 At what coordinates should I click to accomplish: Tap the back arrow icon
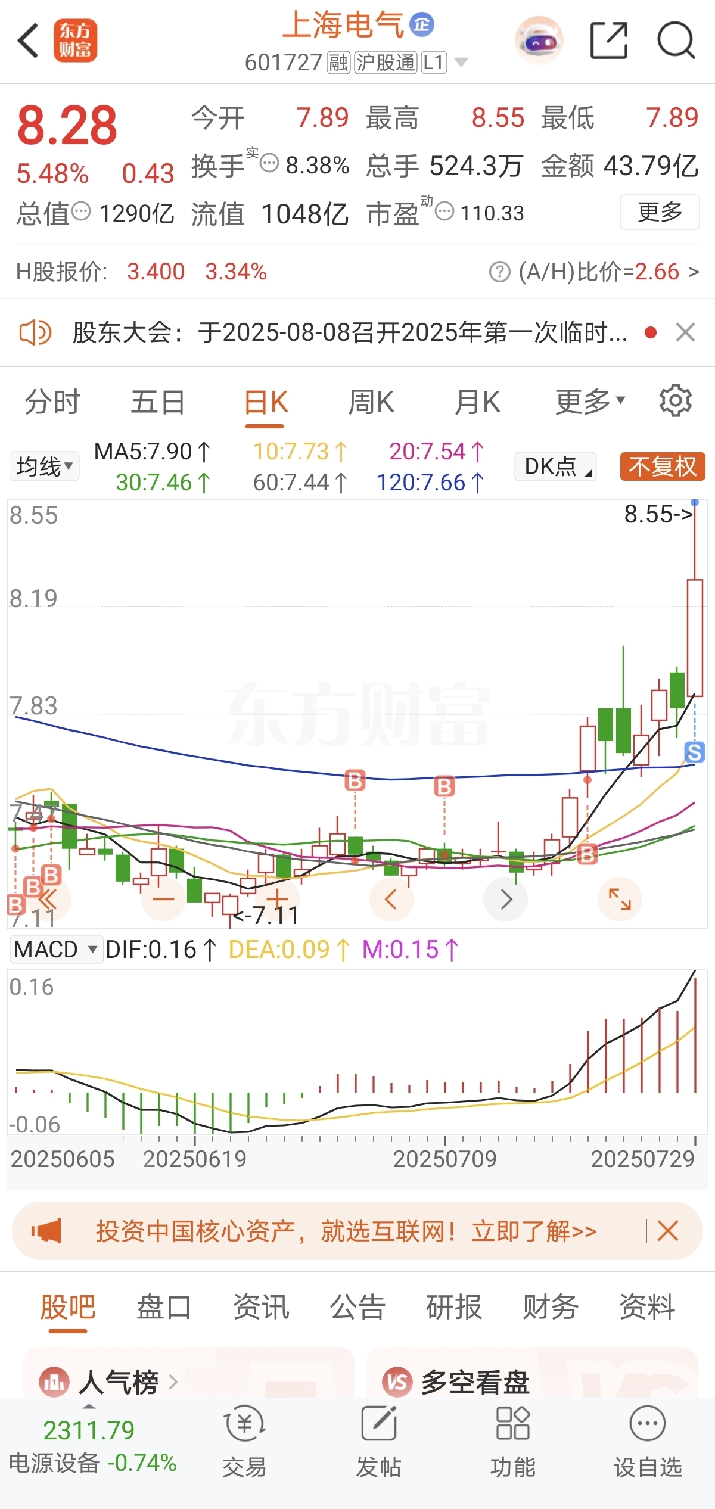(x=28, y=41)
